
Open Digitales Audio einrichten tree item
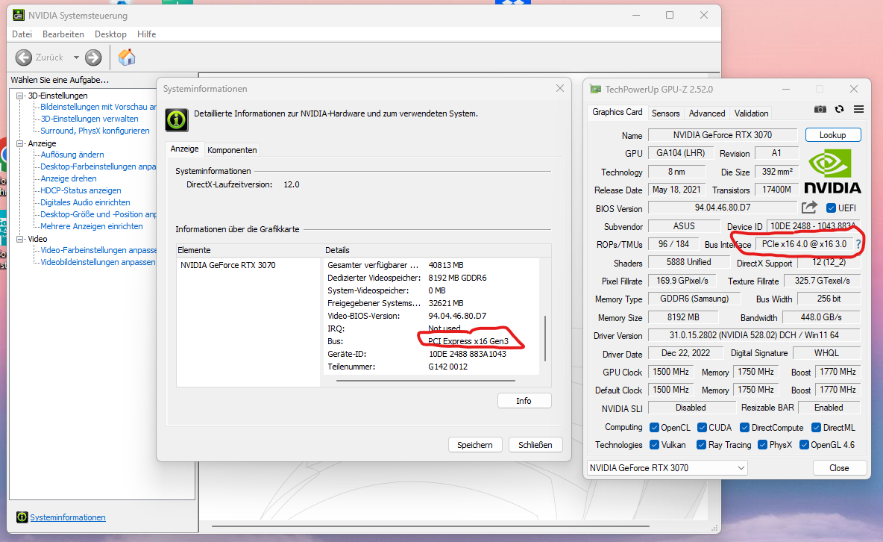85,202
